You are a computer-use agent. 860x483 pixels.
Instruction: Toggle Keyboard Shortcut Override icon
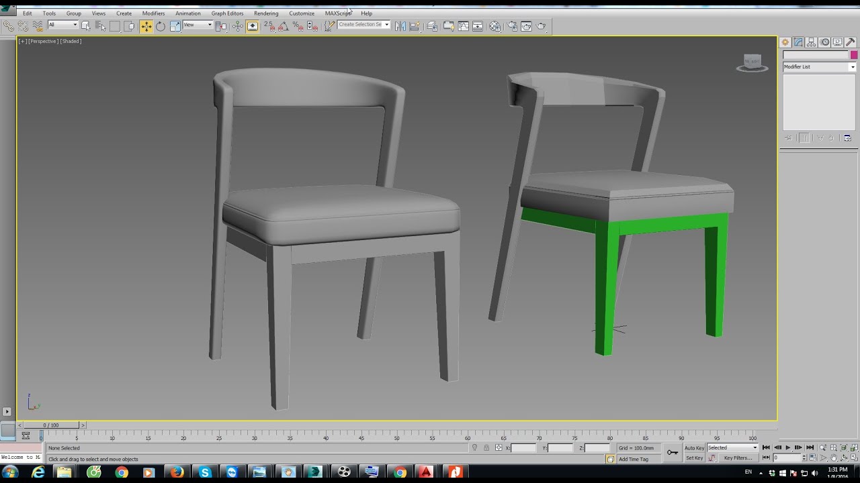click(253, 26)
